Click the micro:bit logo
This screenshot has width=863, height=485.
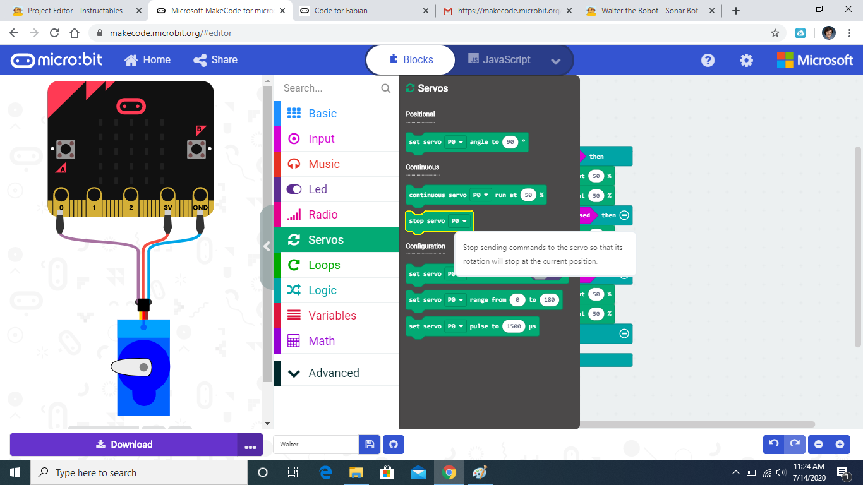[x=56, y=60]
